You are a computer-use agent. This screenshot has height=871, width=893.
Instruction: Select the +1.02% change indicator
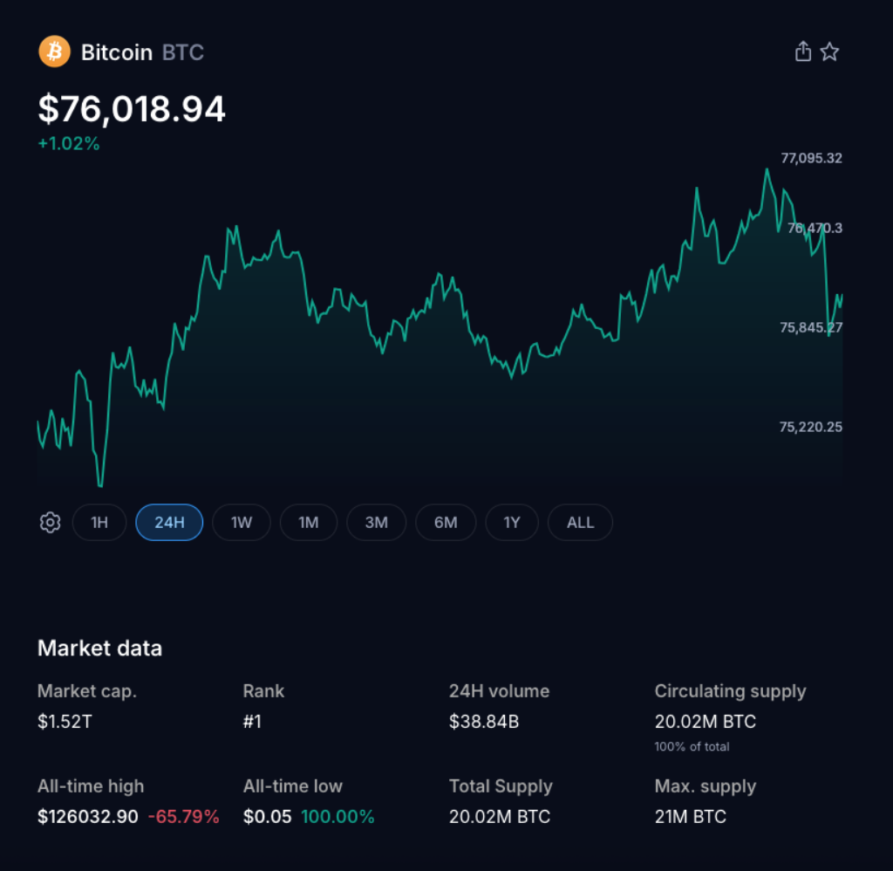tap(69, 143)
